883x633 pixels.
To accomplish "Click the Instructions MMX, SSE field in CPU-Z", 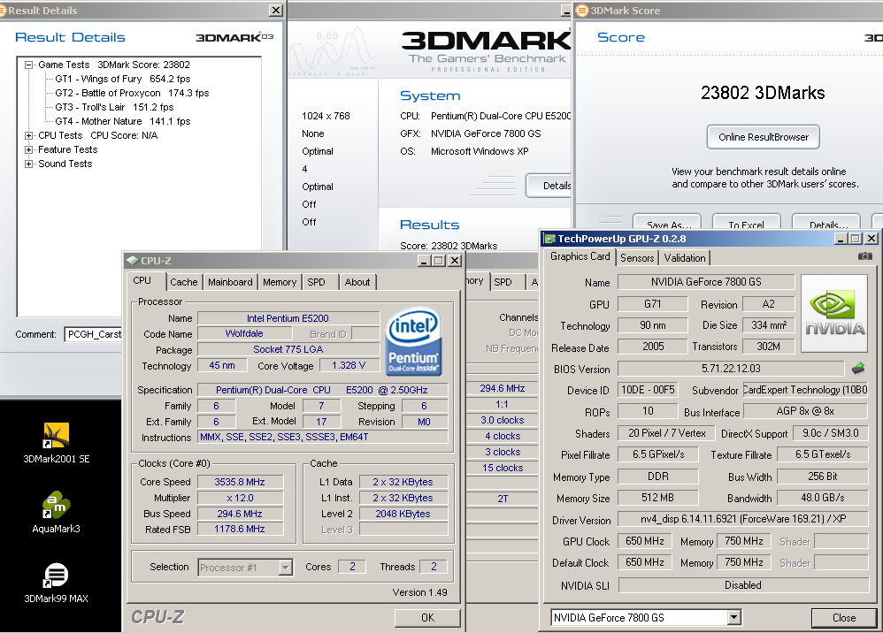I will coord(323,437).
